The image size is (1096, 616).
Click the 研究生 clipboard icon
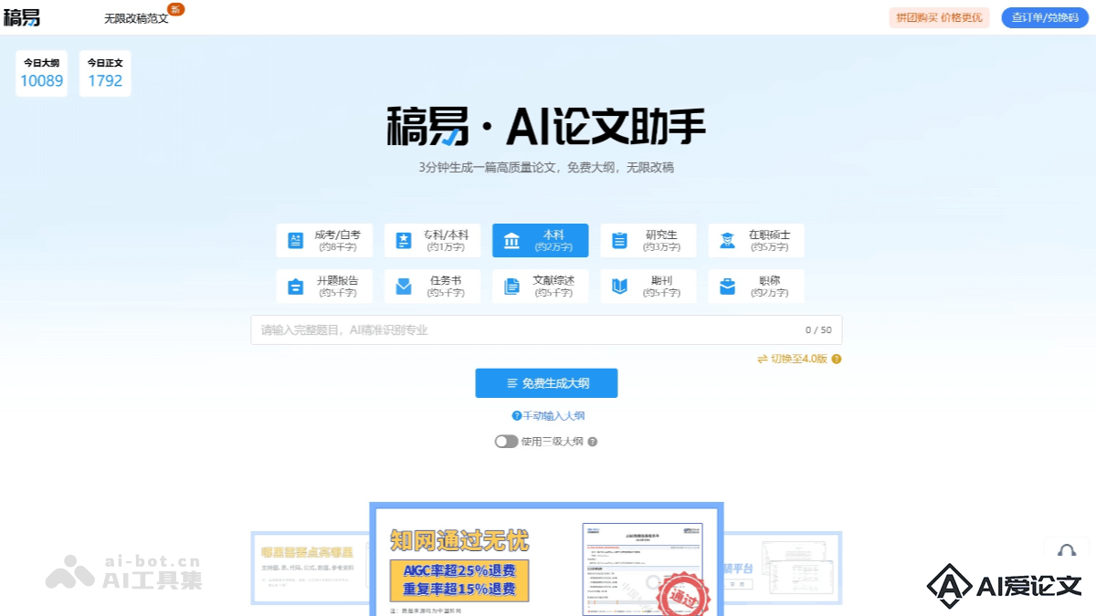(619, 241)
